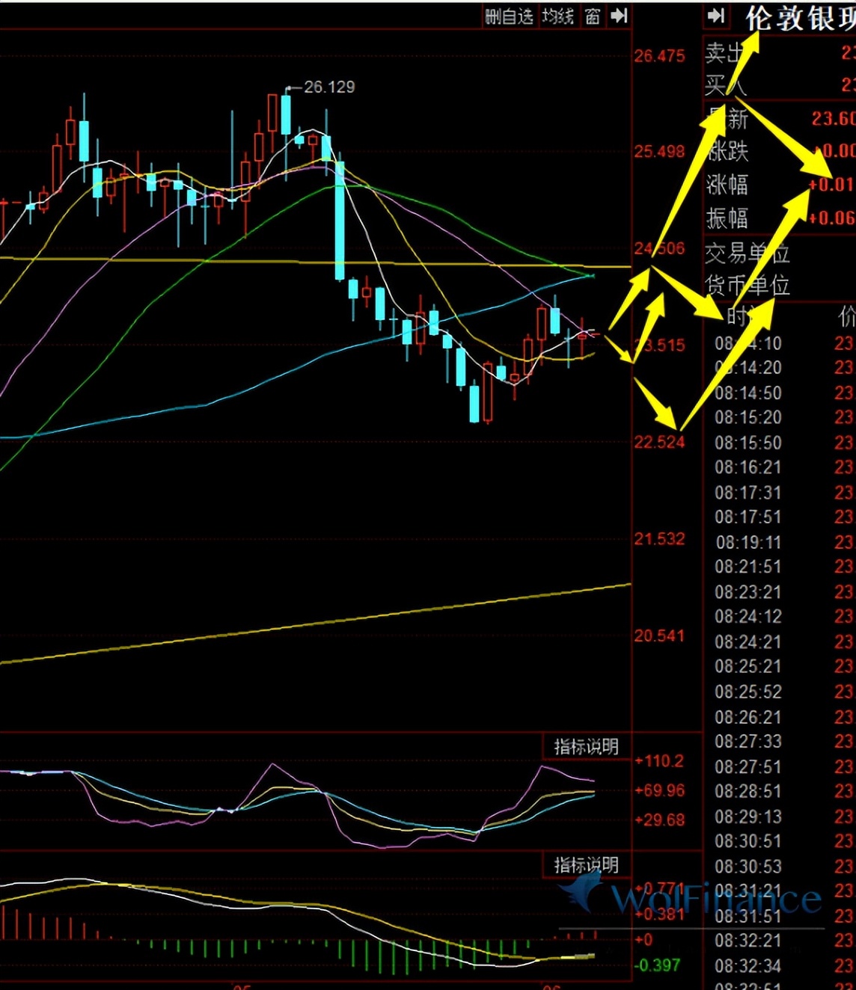
Task: Select the 08:27:51 tick row
Action: 783,766
